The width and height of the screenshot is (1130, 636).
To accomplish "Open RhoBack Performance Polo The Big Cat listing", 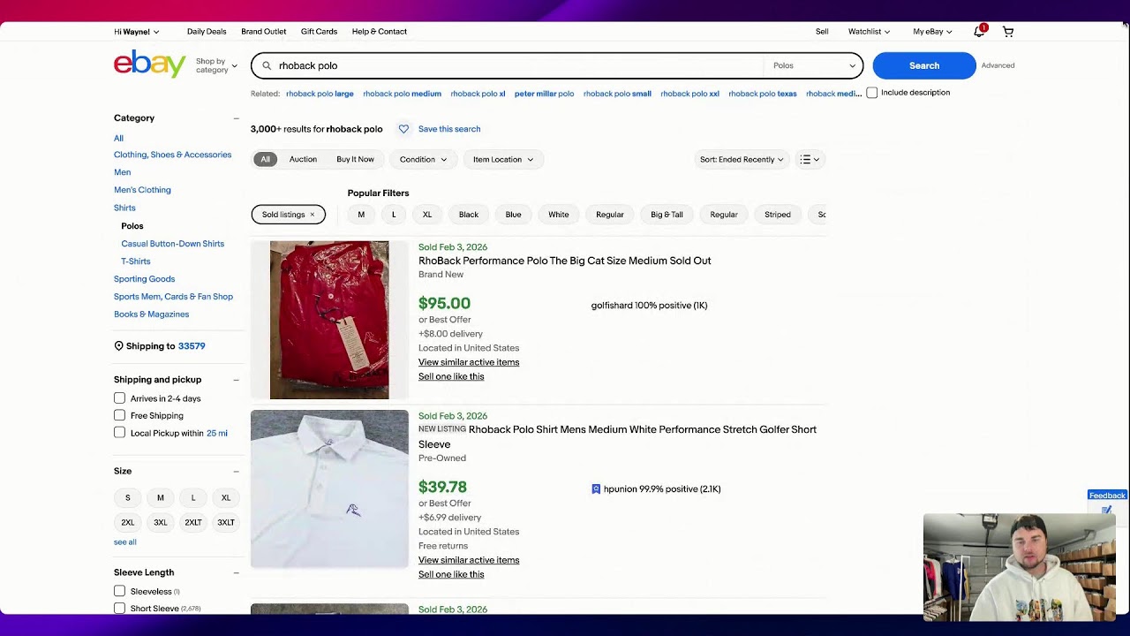I will click(565, 261).
